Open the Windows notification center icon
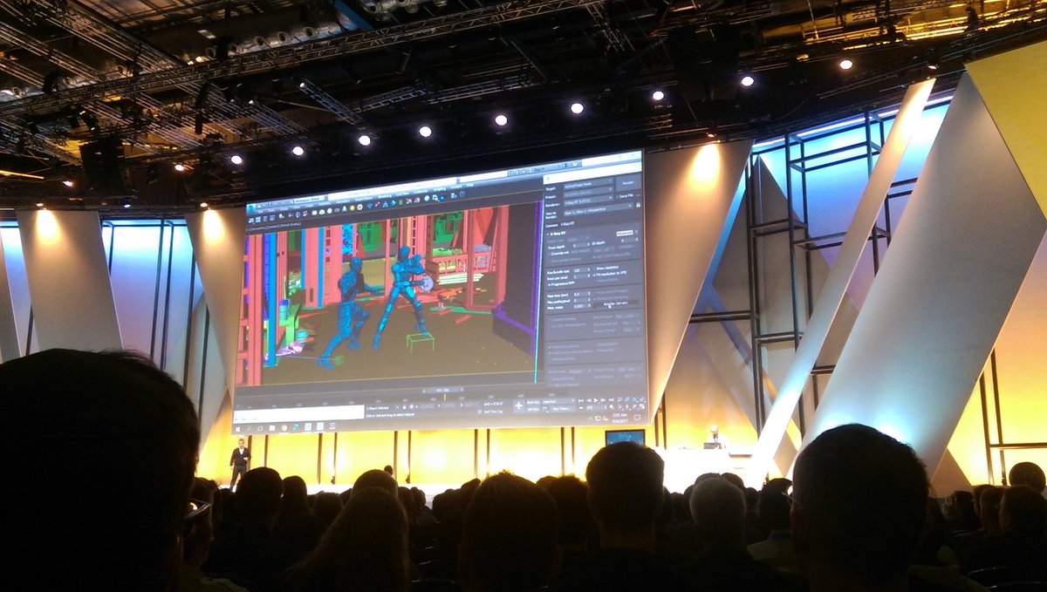The image size is (1047, 592). pyautogui.click(x=637, y=418)
